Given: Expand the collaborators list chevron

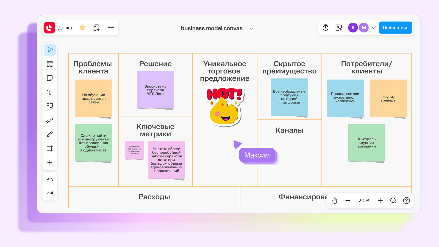Looking at the screenshot, I should (374, 27).
